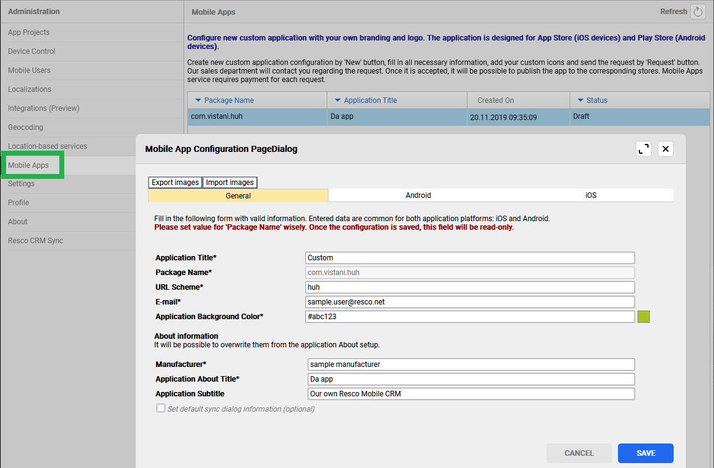Viewport: 714px width, 468px height.
Task: Open the Status column filter arrow
Action: 580,100
